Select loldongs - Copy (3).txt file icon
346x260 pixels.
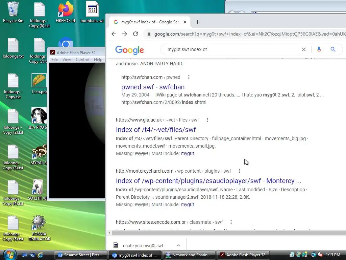[13, 157]
